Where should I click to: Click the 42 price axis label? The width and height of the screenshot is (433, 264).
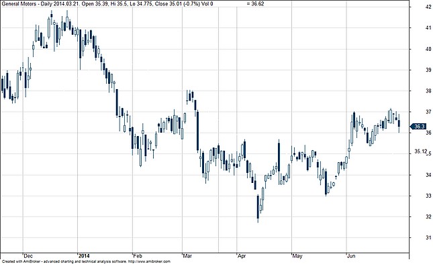(428, 7)
